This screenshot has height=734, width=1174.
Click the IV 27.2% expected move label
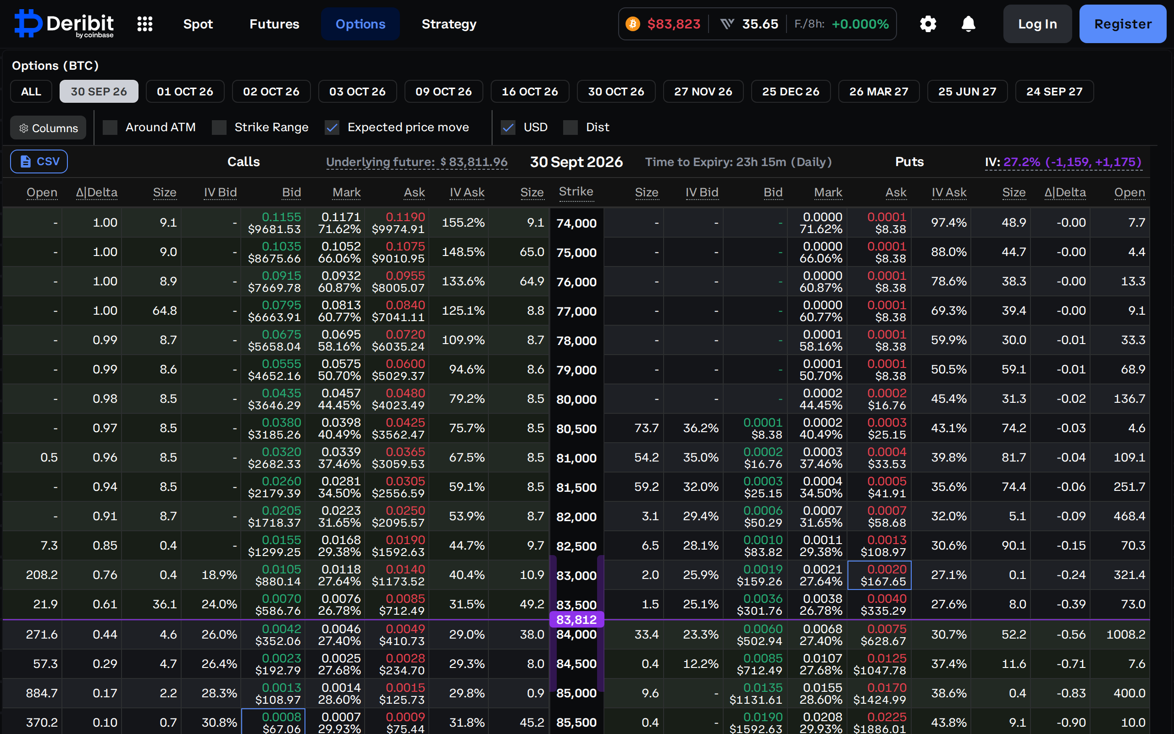point(1063,162)
